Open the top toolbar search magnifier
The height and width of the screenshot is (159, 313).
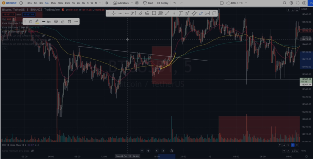click(x=285, y=3)
